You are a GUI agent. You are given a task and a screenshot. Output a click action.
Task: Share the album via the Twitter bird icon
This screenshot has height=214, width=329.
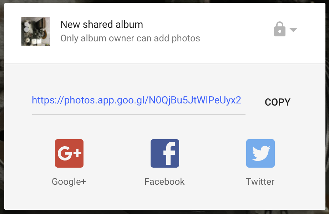pyautogui.click(x=260, y=153)
